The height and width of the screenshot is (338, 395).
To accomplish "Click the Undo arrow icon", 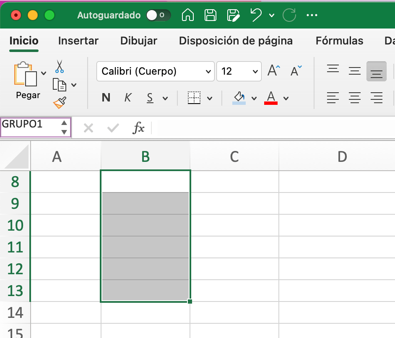I will pos(256,16).
